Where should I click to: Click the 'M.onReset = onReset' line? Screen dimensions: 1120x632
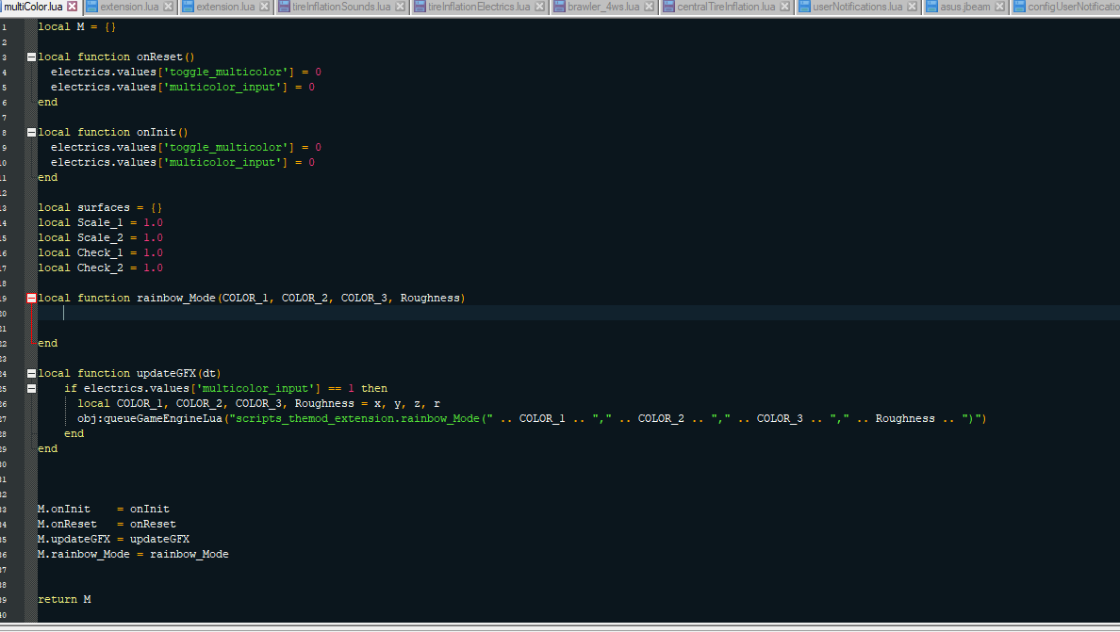click(107, 524)
